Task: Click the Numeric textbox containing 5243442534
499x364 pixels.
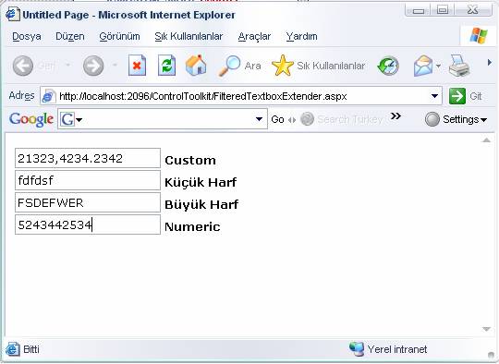Action: (x=88, y=224)
